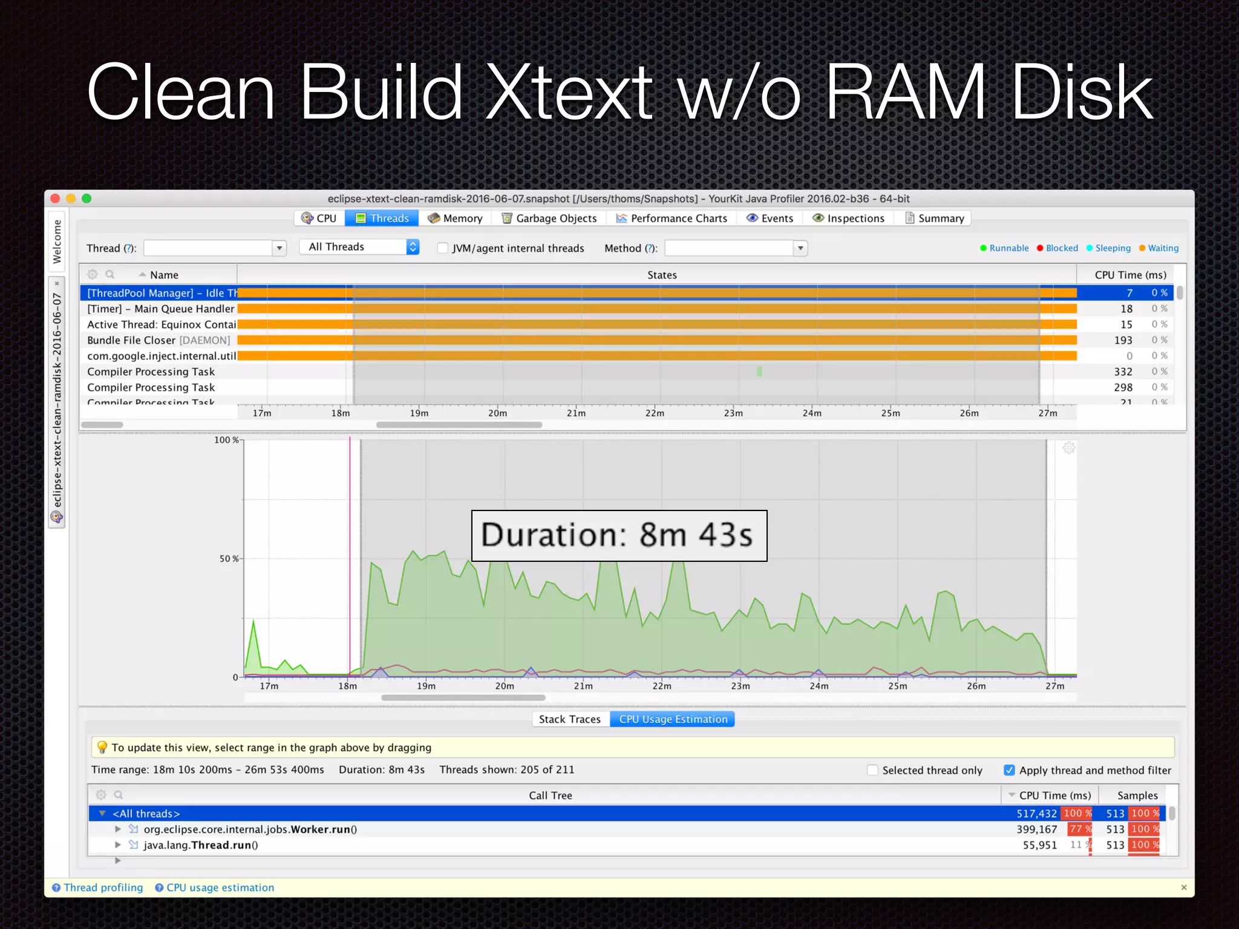1239x929 pixels.
Task: Open the Thread filter dropdown arrow
Action: pyautogui.click(x=279, y=248)
